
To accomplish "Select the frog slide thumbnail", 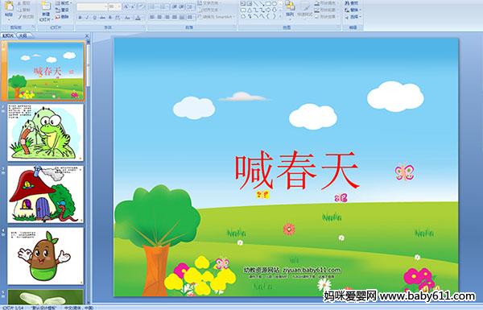I will (x=45, y=133).
